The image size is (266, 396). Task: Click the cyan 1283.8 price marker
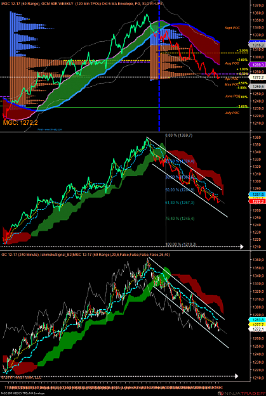(257, 320)
